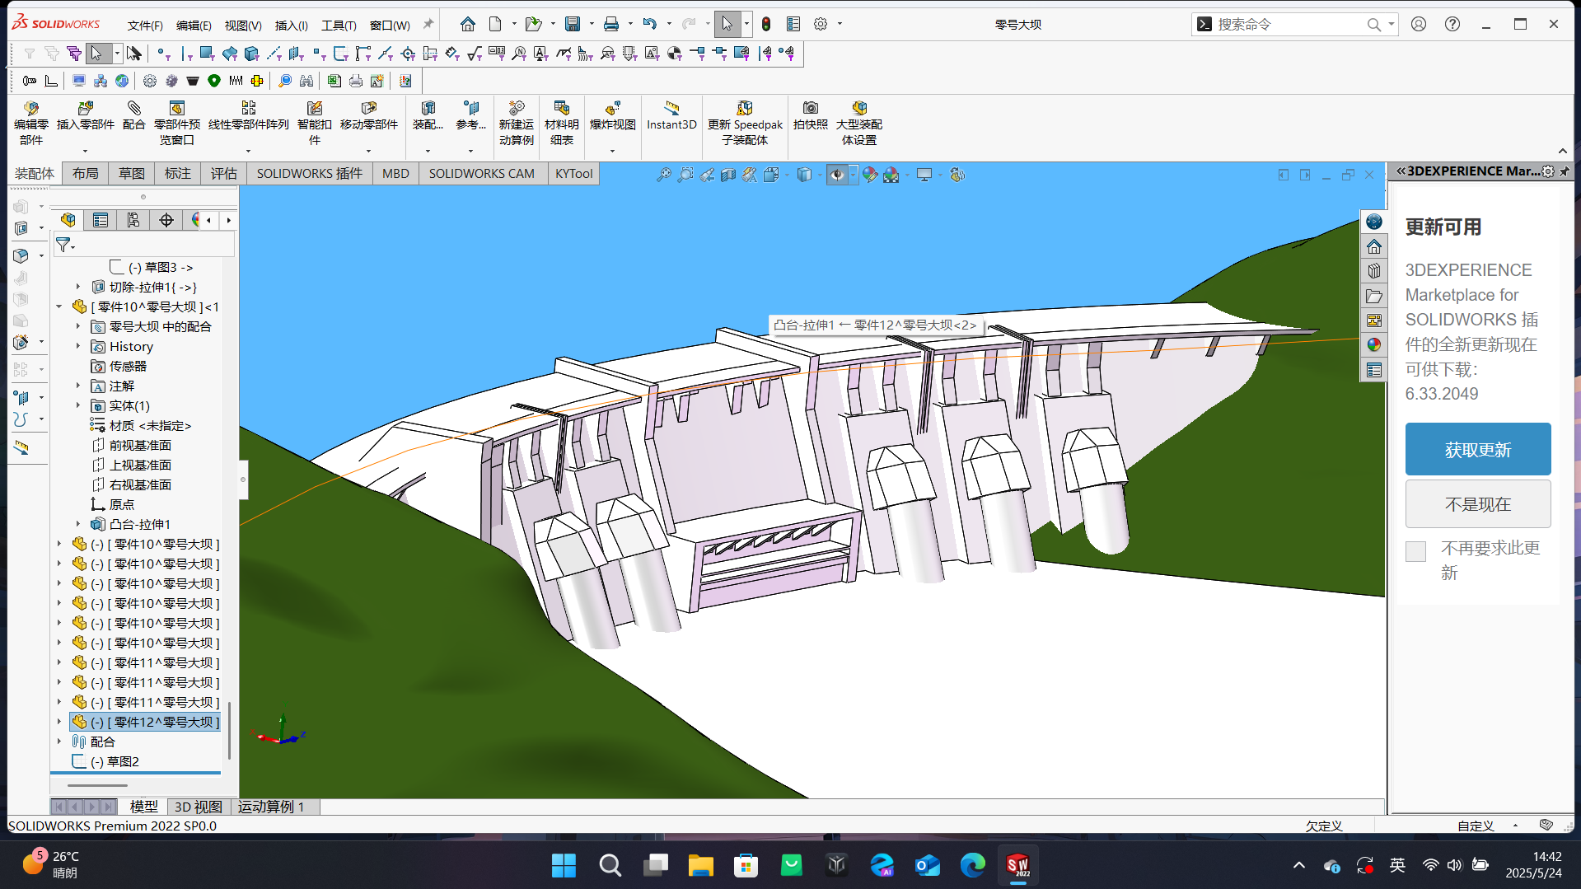Collapse the 零件10^零号大坝 <1 component node

(59, 306)
